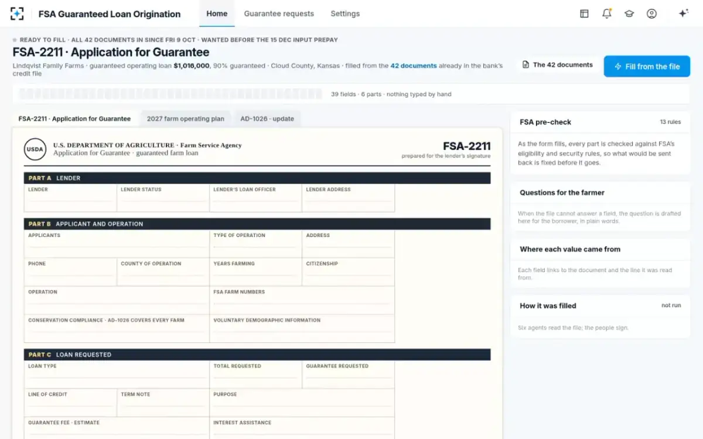Click the Line of Credit field
This screenshot has width=703, height=439.
[x=70, y=403]
